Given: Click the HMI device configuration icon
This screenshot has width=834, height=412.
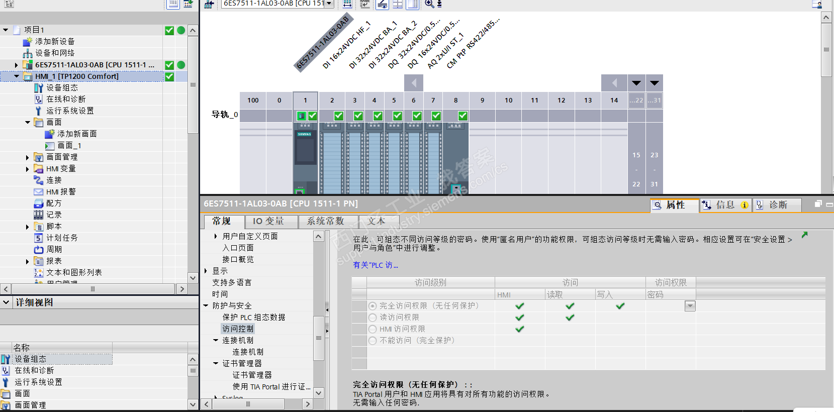Looking at the screenshot, I should point(39,88).
